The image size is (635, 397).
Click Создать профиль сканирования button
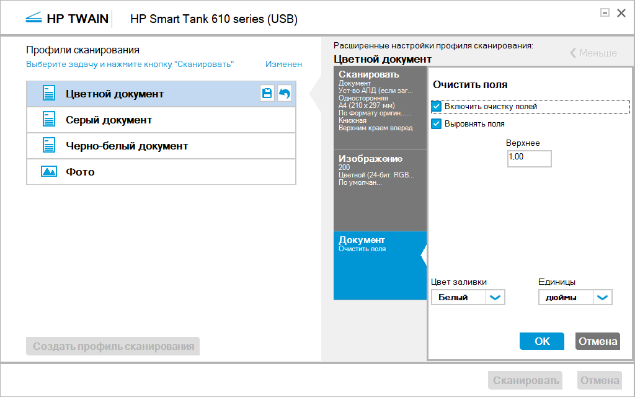tap(113, 346)
